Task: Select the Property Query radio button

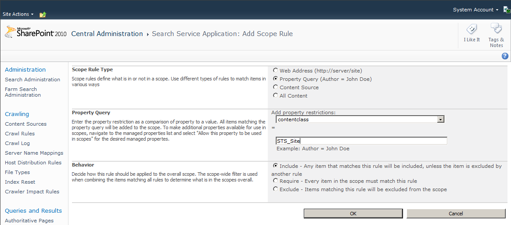Action: (276, 79)
